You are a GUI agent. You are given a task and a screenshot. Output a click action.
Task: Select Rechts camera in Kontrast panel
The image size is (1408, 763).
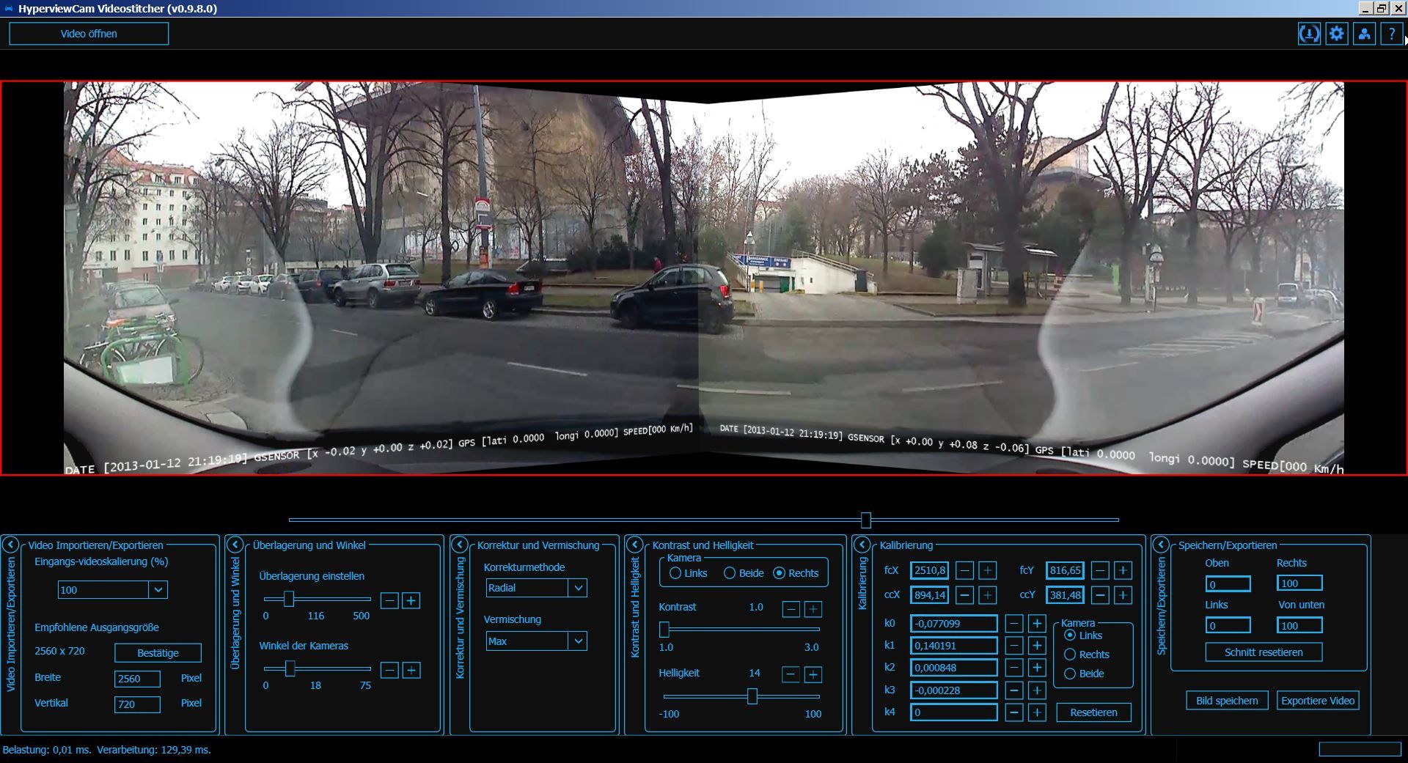coord(796,573)
